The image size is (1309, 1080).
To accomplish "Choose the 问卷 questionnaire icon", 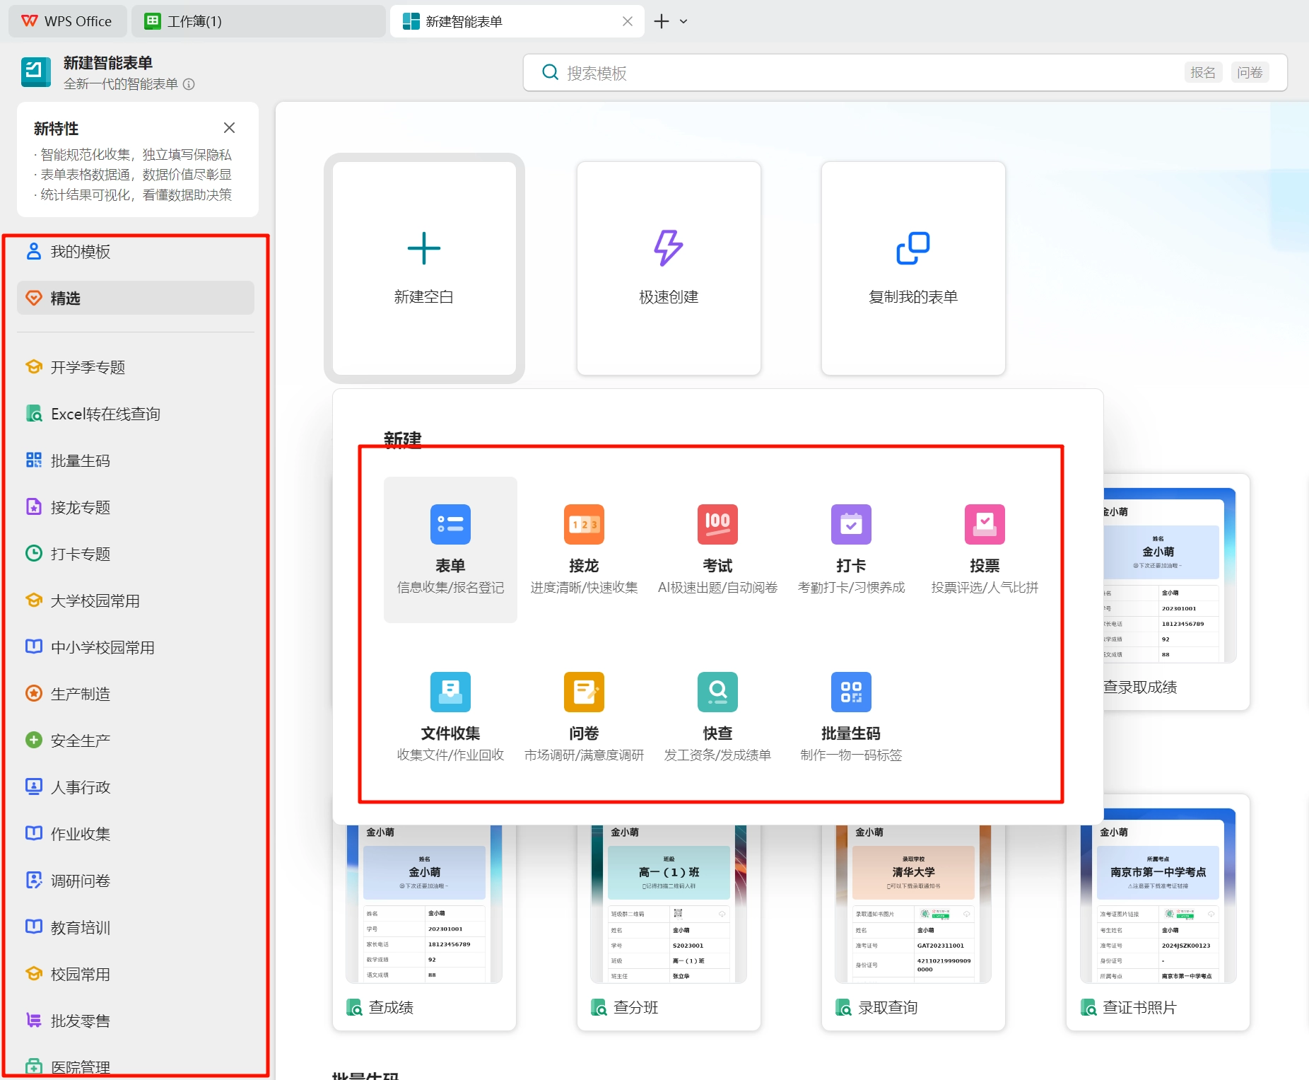I will tap(584, 692).
